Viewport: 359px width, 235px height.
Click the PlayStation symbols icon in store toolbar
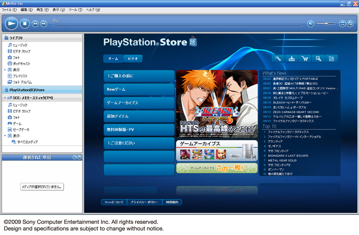click(x=331, y=59)
